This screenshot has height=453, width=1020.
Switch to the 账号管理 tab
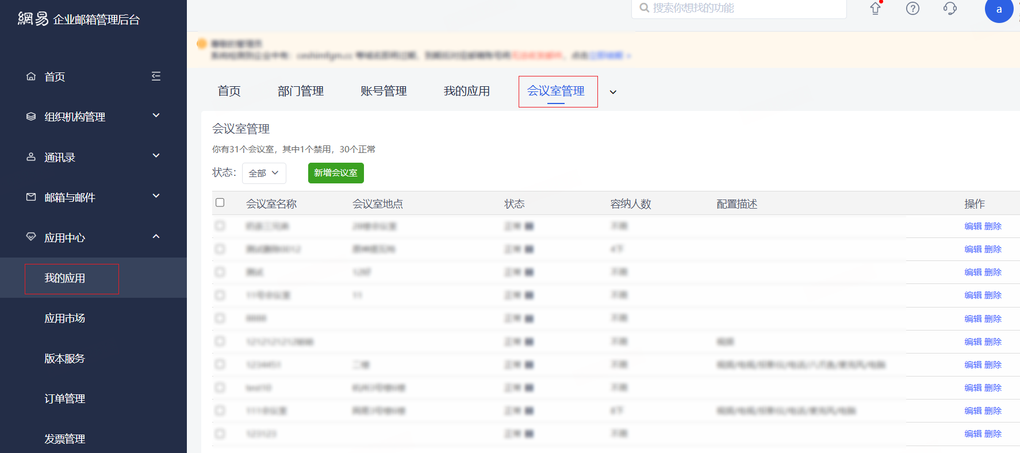coord(384,91)
